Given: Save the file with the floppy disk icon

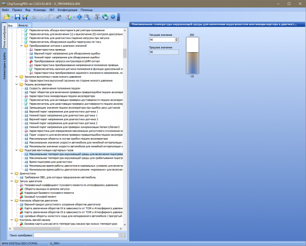Looking at the screenshot, I should click(17, 17).
